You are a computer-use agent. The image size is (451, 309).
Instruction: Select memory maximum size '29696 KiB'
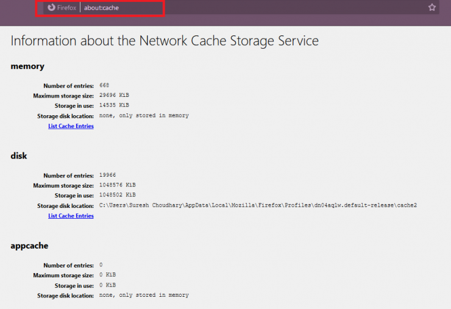click(x=114, y=95)
